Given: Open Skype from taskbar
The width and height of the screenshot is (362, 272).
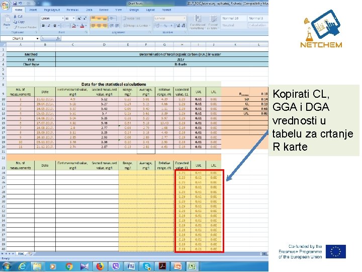Looking at the screenshot, I should [x=147, y=266].
